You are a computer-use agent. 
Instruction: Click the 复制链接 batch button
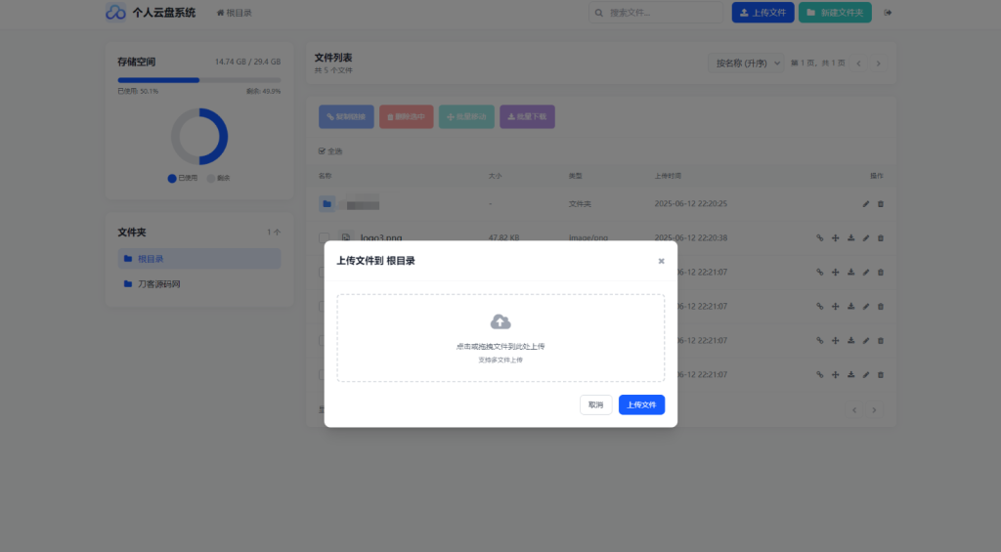pyautogui.click(x=346, y=117)
